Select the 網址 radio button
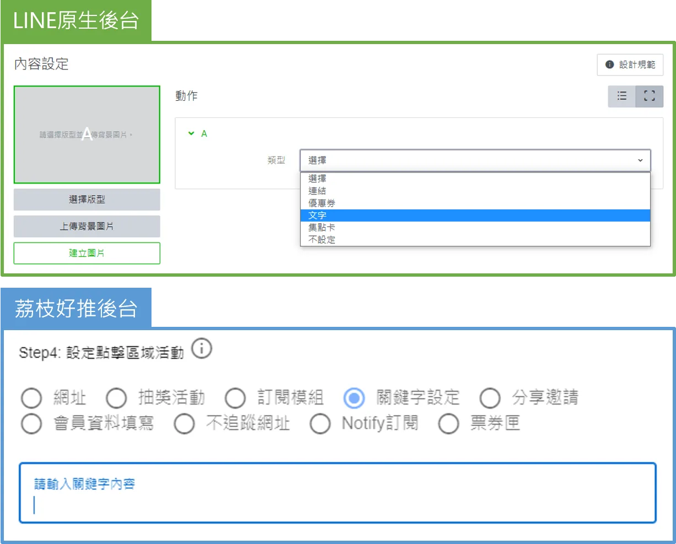Viewport: 676px width, 544px height. click(x=31, y=397)
